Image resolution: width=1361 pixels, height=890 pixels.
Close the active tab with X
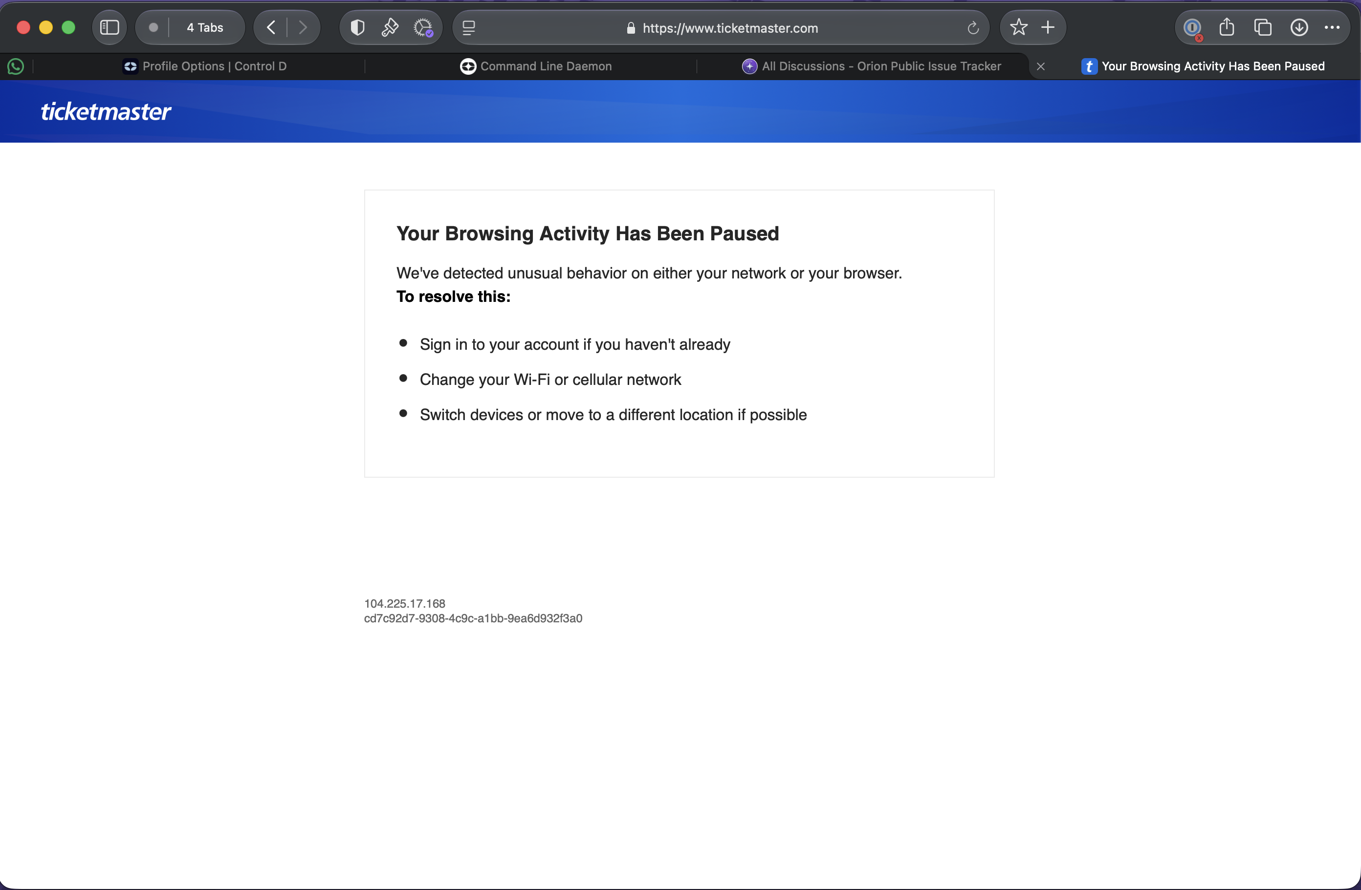tap(1041, 66)
